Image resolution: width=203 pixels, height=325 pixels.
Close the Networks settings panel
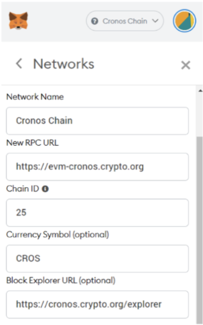(186, 65)
